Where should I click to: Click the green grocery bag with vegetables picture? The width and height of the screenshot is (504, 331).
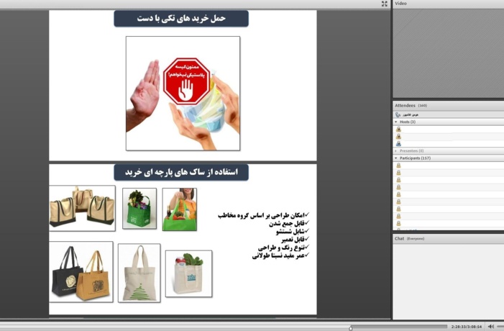click(139, 209)
